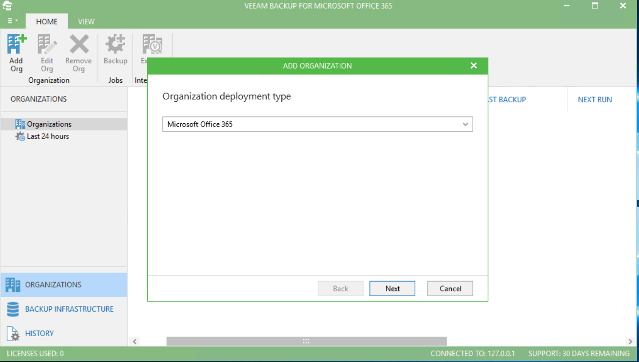
Task: Click Cancel in Add Organization dialog
Action: 450,288
